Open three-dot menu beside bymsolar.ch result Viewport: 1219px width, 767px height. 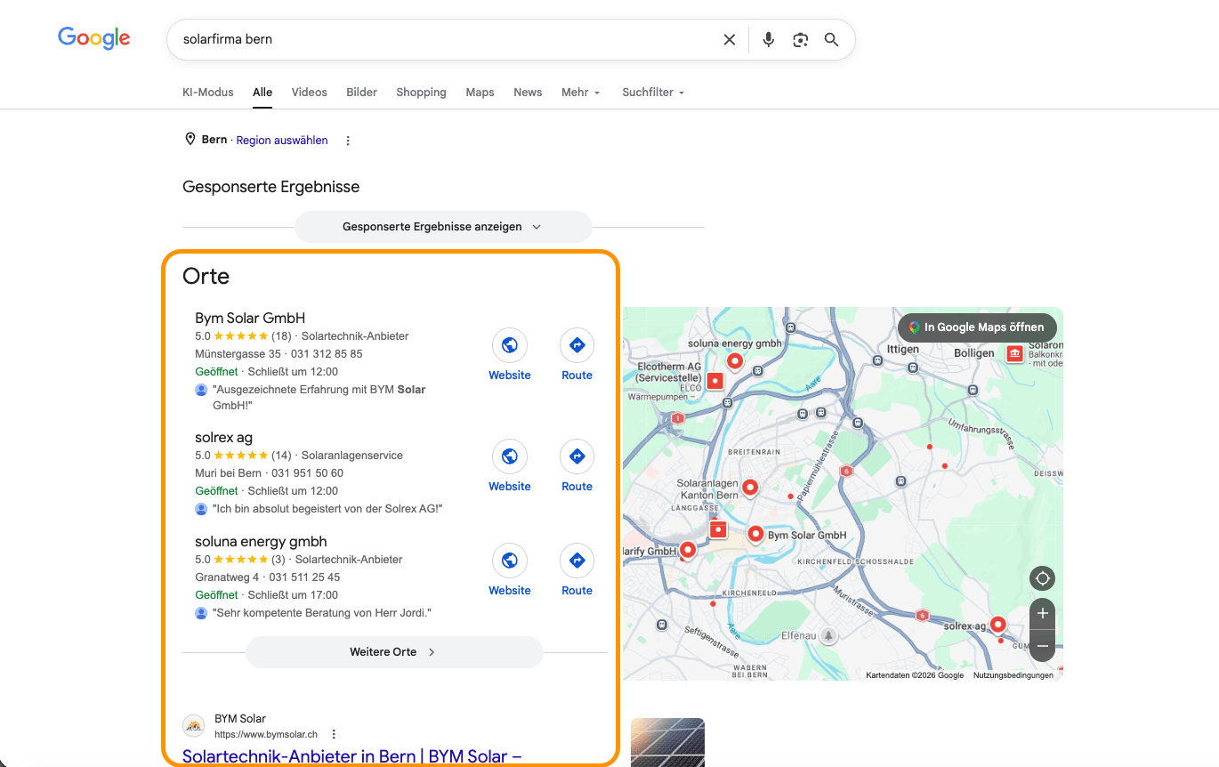coord(334,734)
